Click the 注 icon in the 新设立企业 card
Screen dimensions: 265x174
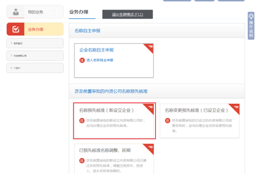(x=82, y=120)
